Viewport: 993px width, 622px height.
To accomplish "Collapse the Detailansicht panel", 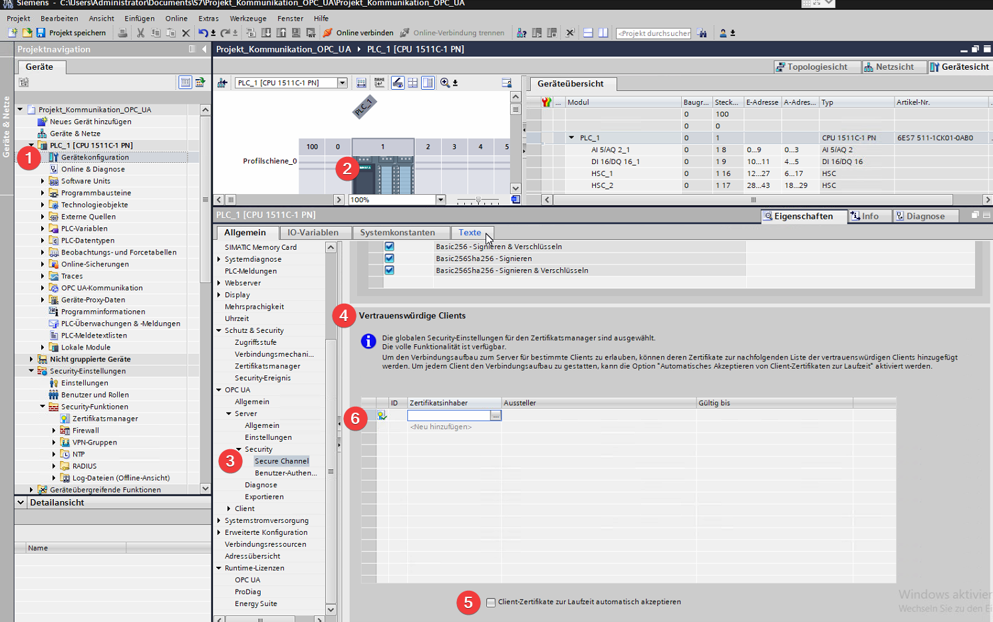I will 21,502.
